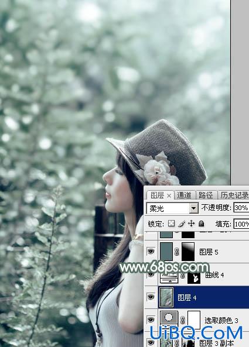Click the 曲线 4 layer name
This screenshot has width=249, height=347.
(214, 275)
